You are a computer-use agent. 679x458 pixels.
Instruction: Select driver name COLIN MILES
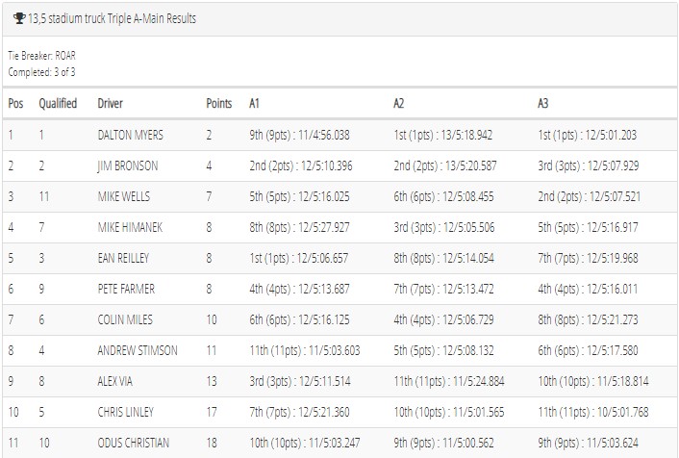125,319
